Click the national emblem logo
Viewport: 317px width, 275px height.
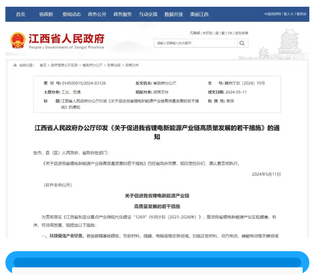pos(18,40)
